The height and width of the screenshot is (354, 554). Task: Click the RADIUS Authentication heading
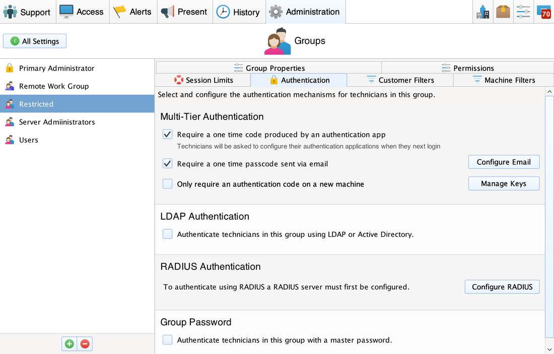pos(211,267)
